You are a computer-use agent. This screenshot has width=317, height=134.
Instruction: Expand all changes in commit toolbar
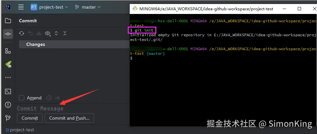[x=56, y=33]
